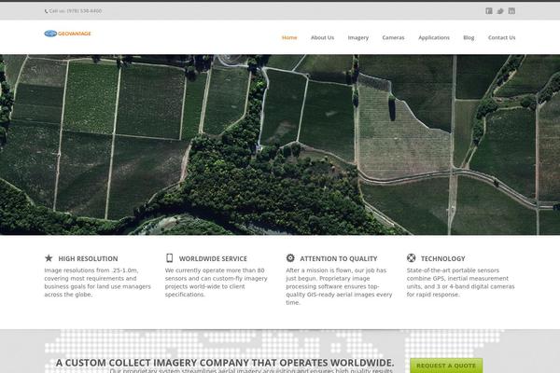The image size is (560, 373).
Task: Click the Call us phone number text
Action: click(76, 11)
